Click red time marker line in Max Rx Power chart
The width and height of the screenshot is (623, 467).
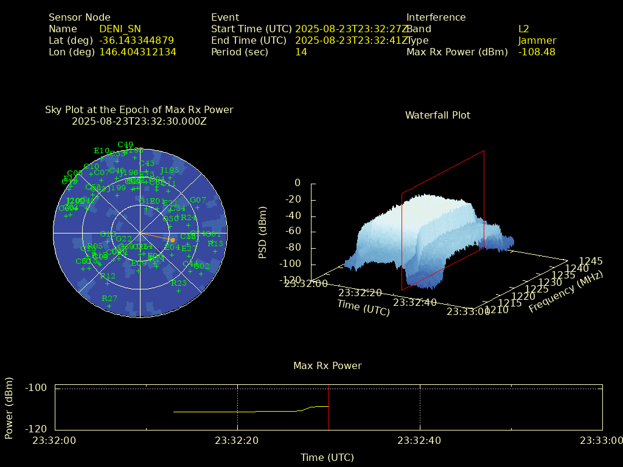329,407
